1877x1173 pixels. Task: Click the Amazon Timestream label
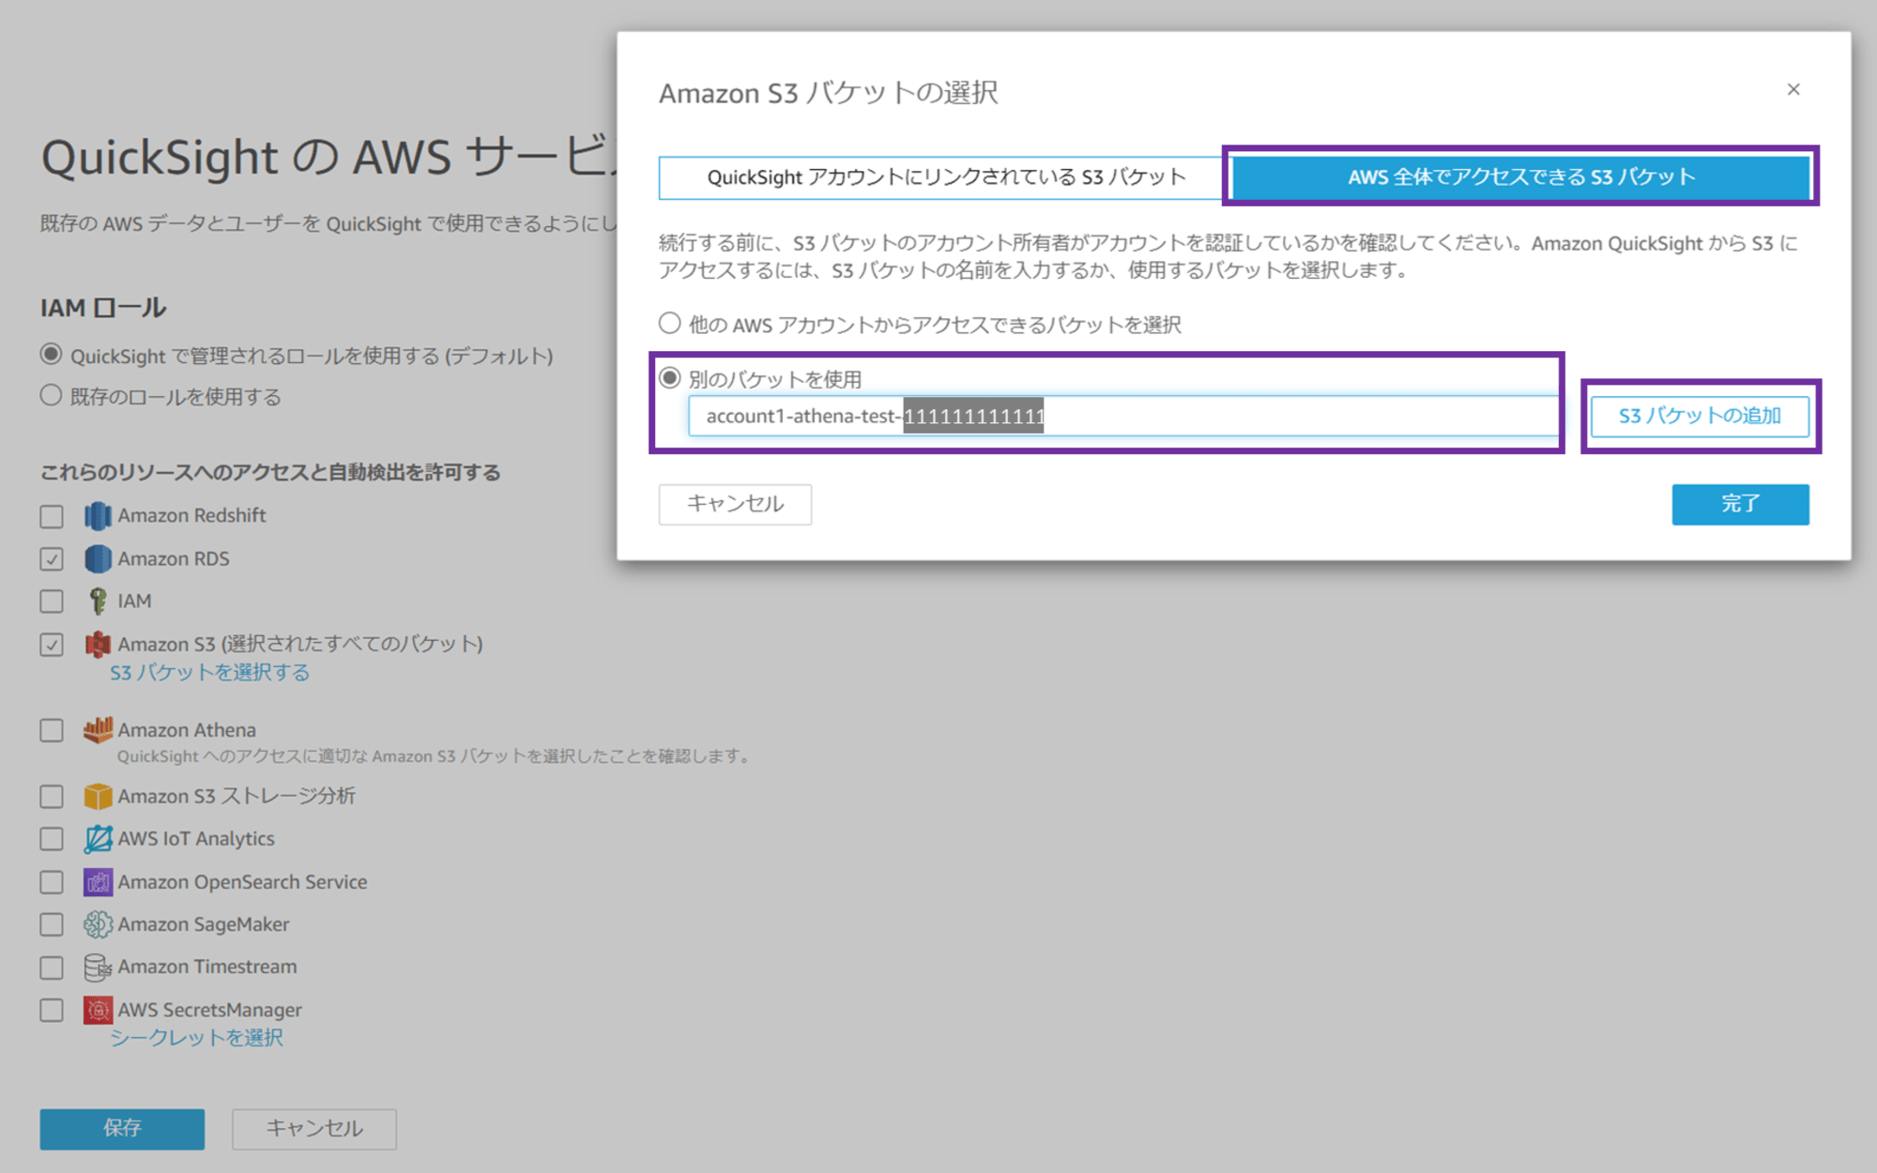pyautogui.click(x=207, y=967)
